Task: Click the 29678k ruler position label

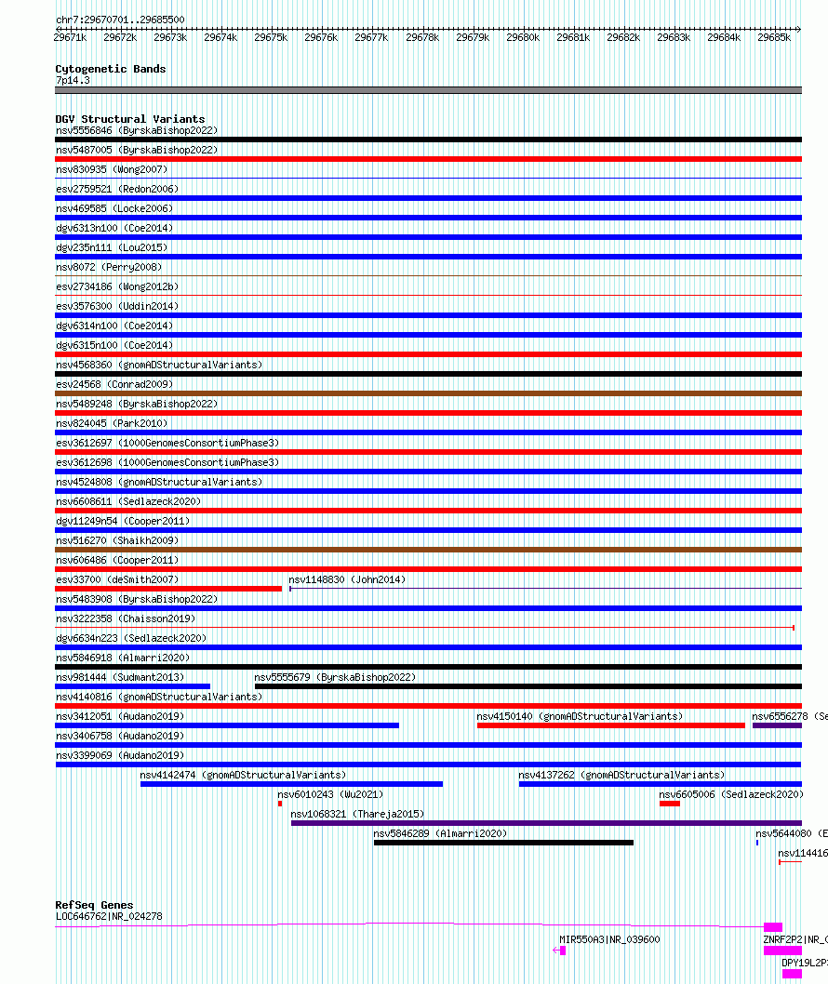Action: [x=422, y=37]
